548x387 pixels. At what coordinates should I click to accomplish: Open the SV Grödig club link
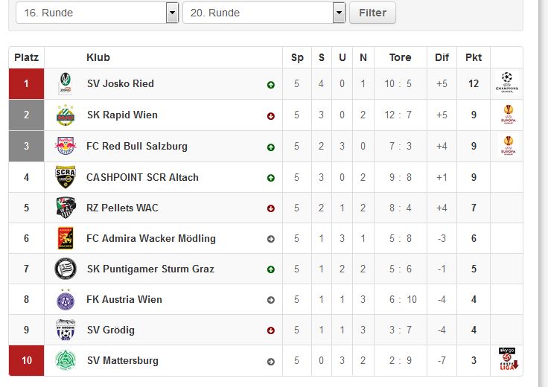click(111, 330)
